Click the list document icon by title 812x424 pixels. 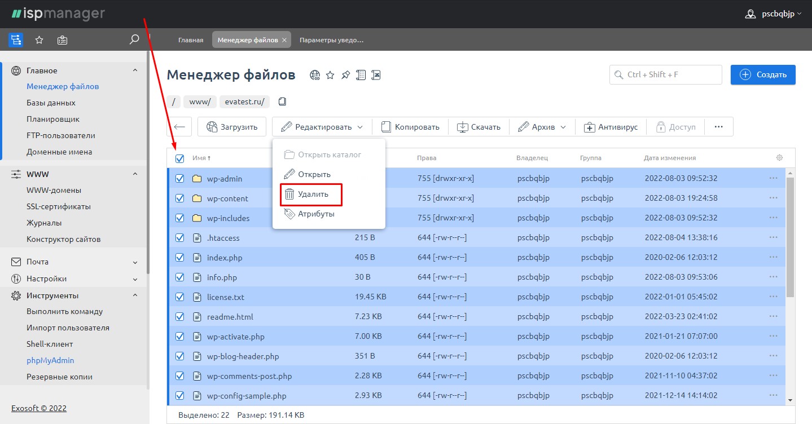[361, 75]
